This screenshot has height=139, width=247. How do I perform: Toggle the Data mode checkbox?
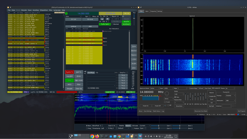tap(175, 97)
